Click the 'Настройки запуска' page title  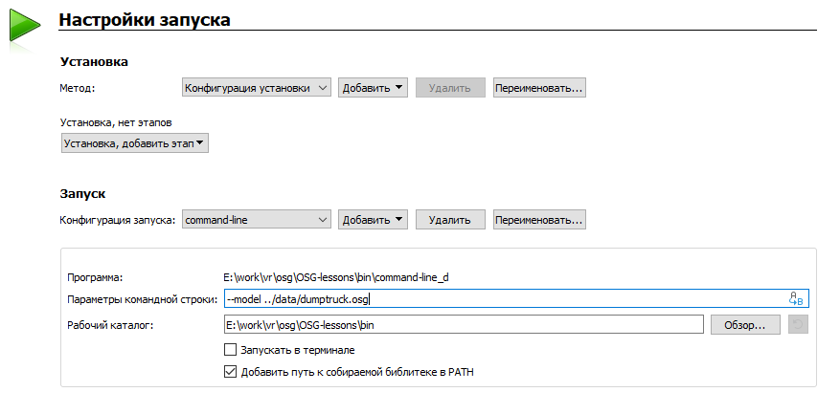pyautogui.click(x=145, y=19)
